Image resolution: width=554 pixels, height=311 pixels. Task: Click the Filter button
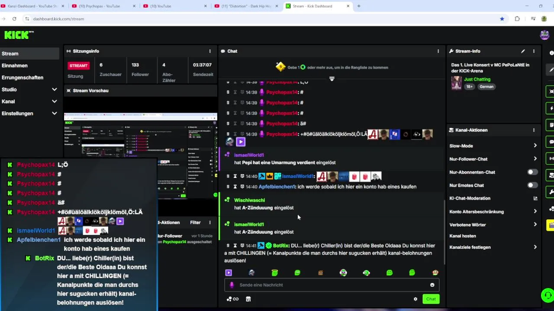[x=195, y=222]
